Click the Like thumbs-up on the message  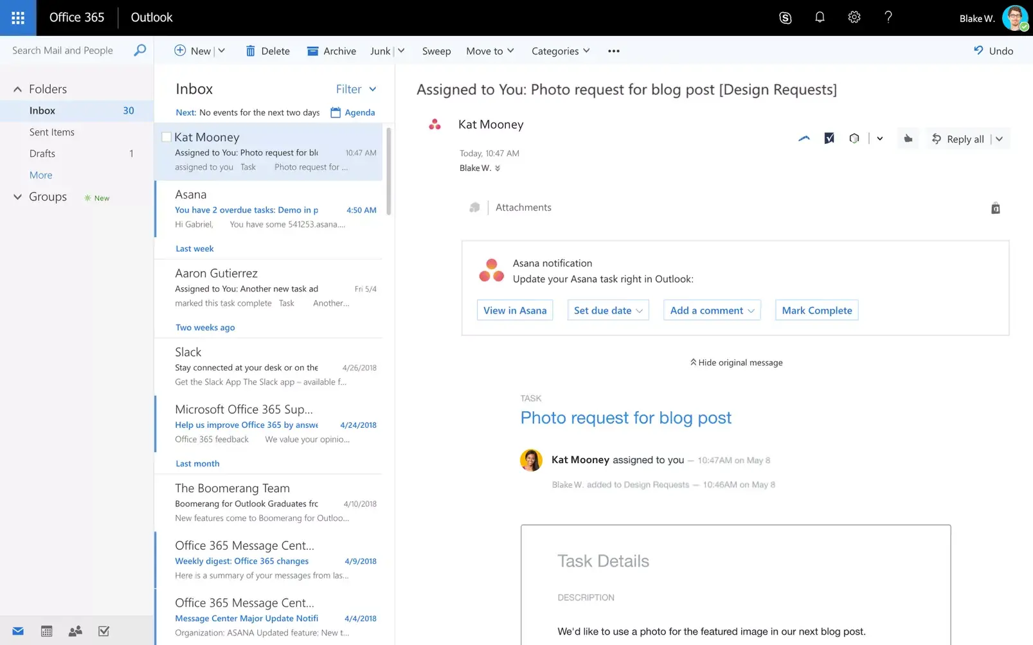[x=908, y=138]
